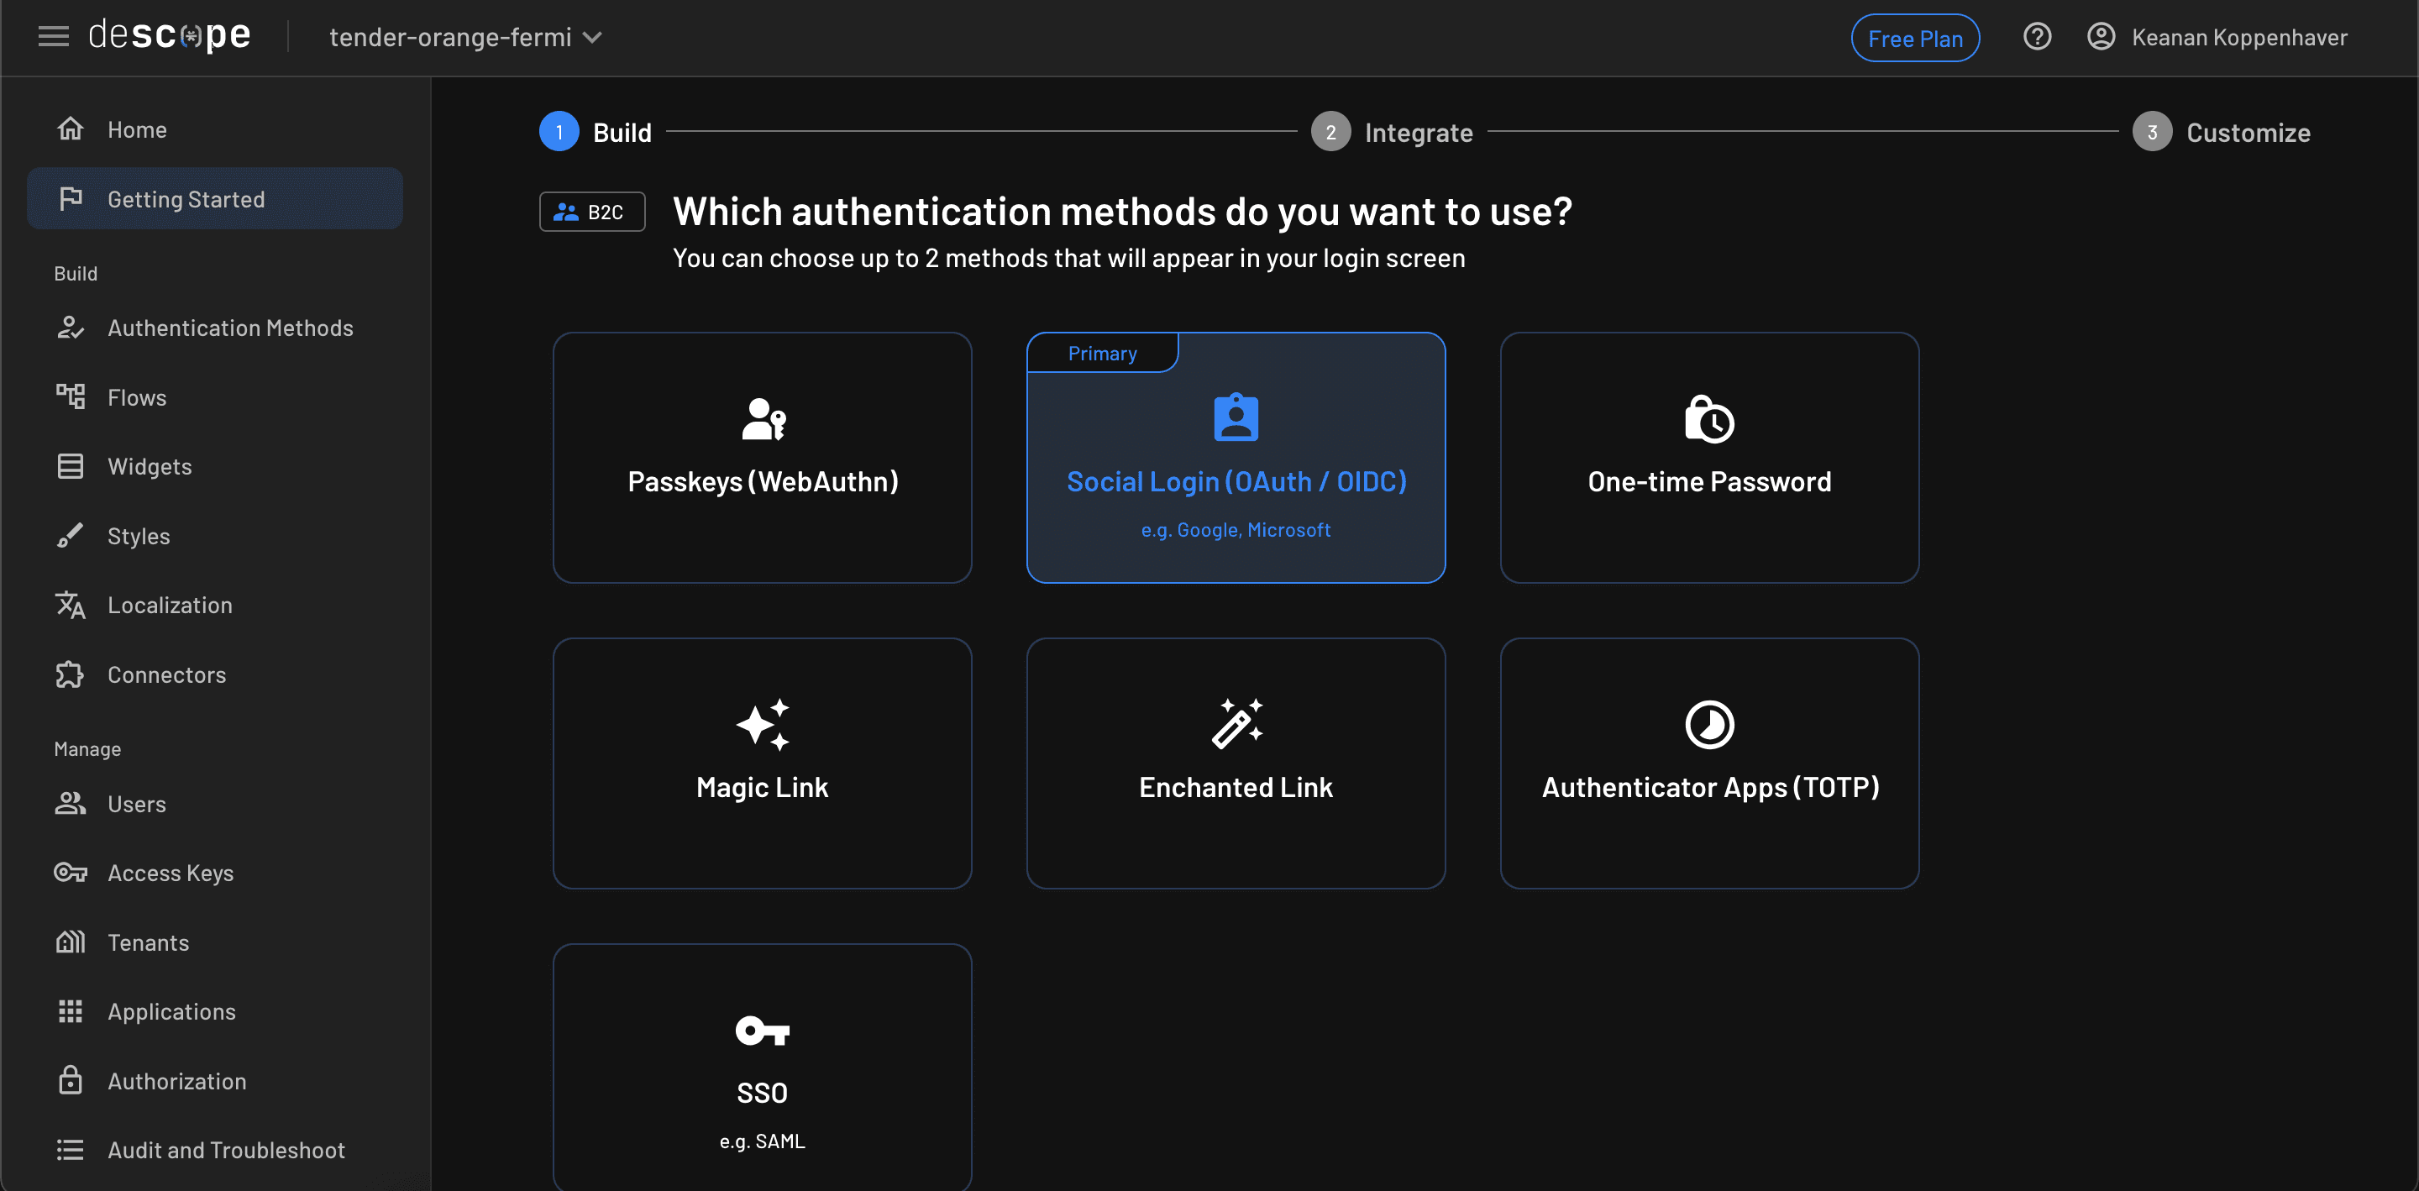The height and width of the screenshot is (1191, 2419).
Task: Select the Passkeys (WebAuthn) method card
Action: [x=762, y=458]
